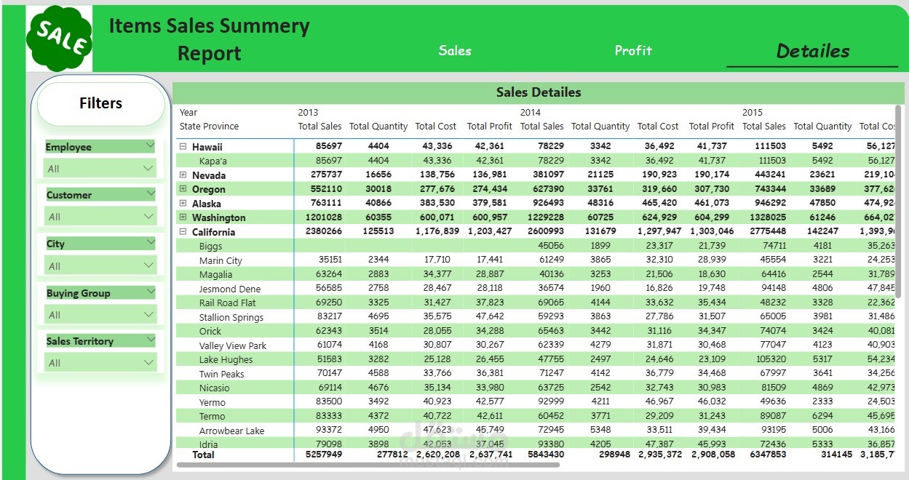The height and width of the screenshot is (480, 909).
Task: Open the Sales Territory filter's All dropdown
Action: click(100, 363)
